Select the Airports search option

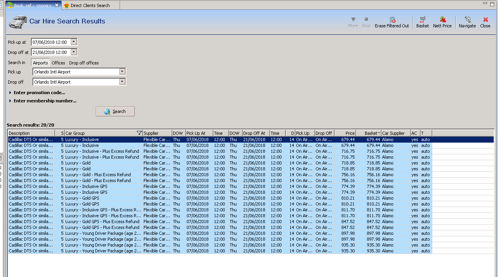[x=40, y=63]
